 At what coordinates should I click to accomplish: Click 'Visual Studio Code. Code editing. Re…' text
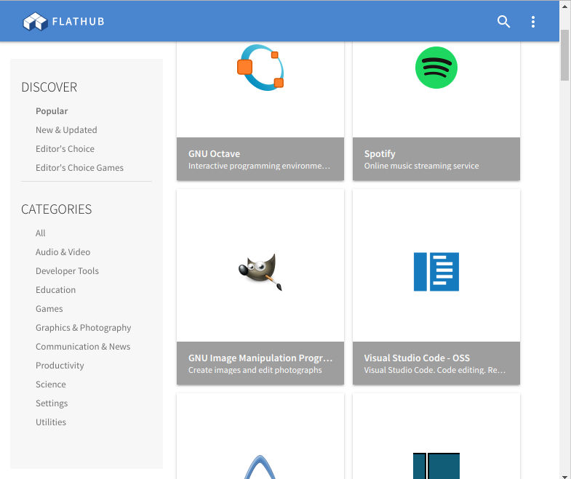435,370
